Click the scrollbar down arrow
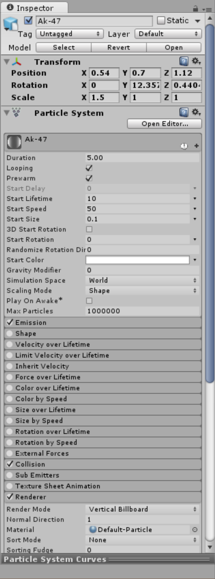Viewport: 215px width, 579px height. pyautogui.click(x=210, y=547)
